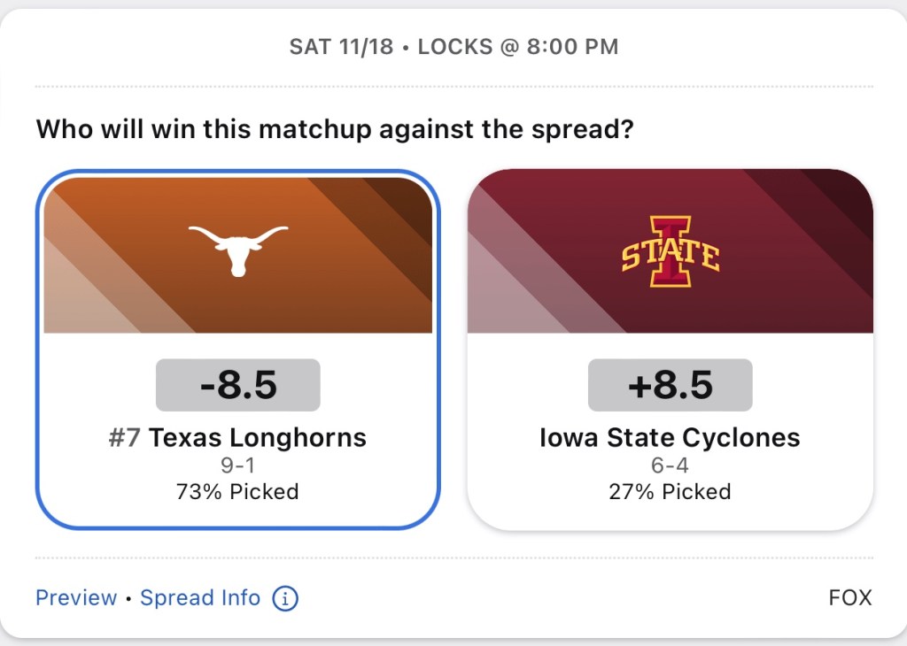Click the 9-1 Texas record
This screenshot has height=646, width=907.
[237, 465]
